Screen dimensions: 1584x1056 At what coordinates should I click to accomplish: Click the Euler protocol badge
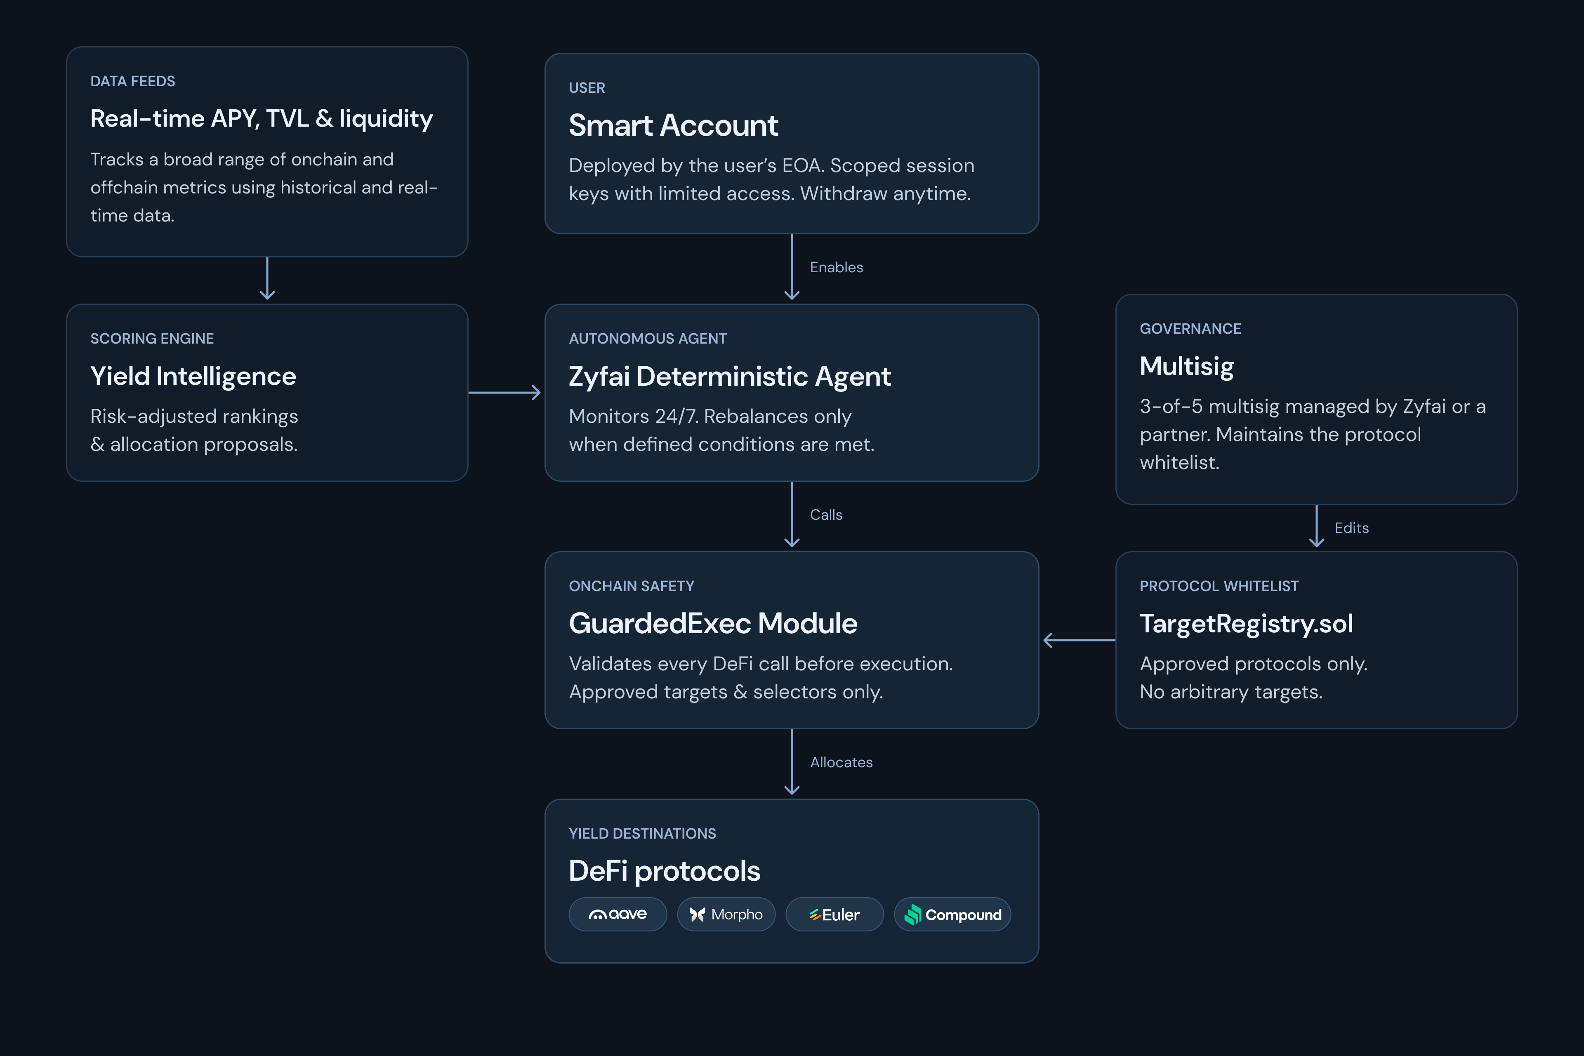834,914
